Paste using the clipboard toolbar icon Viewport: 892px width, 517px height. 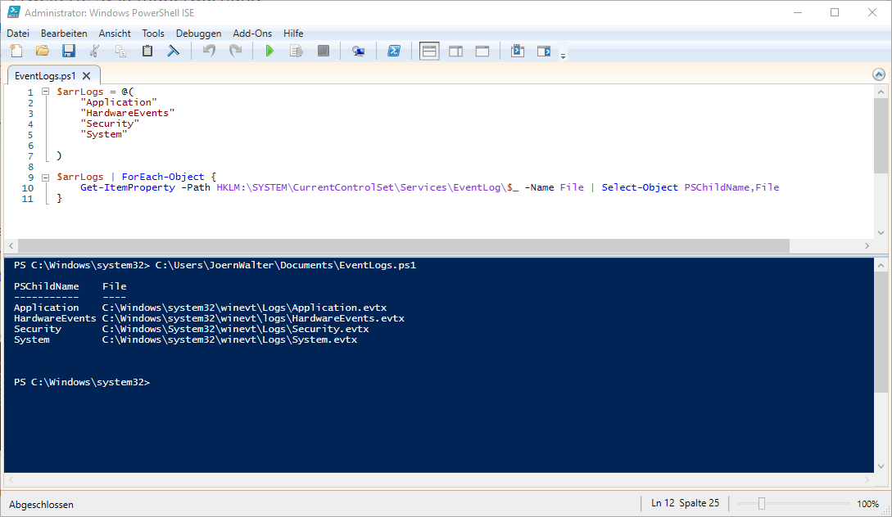[147, 51]
